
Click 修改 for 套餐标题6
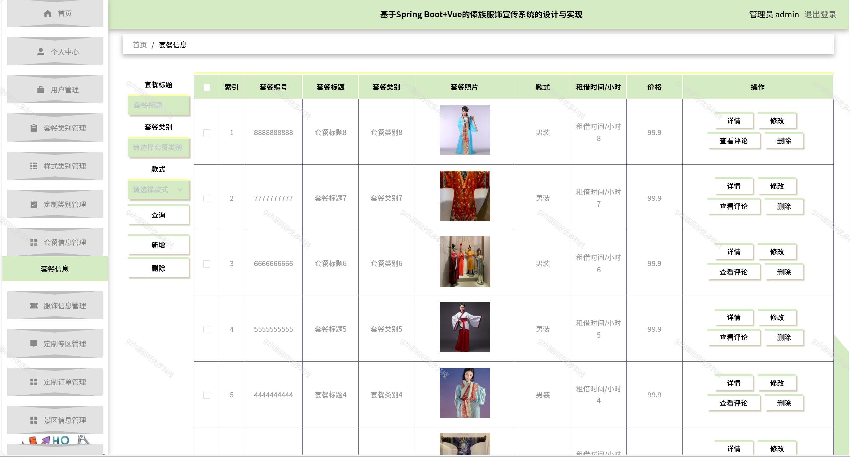[x=777, y=251]
